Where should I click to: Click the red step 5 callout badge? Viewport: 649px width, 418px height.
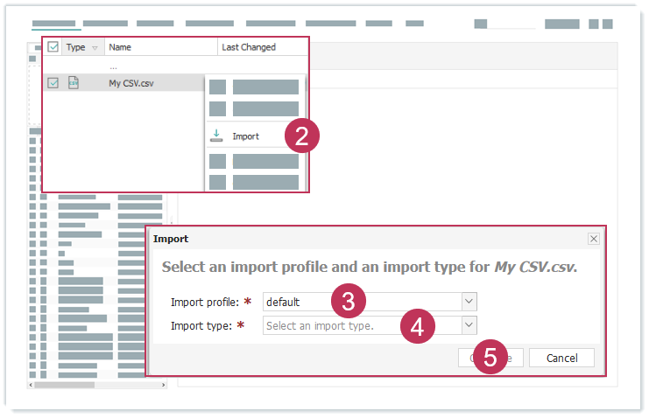490,358
